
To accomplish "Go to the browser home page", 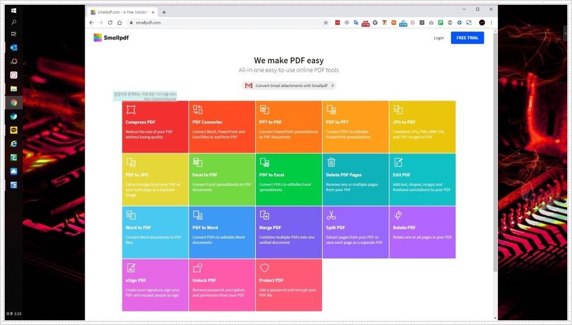I will click(x=119, y=22).
